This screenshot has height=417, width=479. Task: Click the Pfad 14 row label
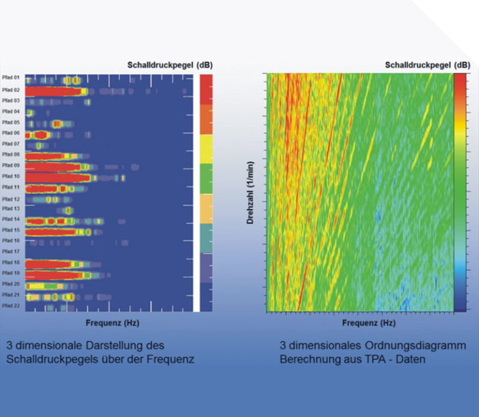[12, 219]
